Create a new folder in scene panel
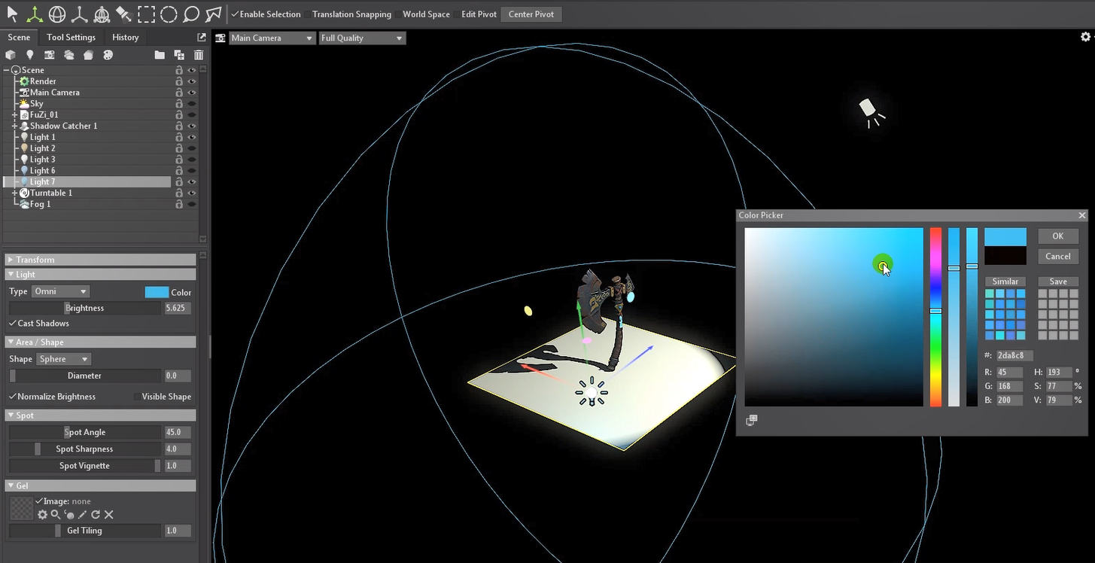Image resolution: width=1095 pixels, height=563 pixels. pos(160,55)
